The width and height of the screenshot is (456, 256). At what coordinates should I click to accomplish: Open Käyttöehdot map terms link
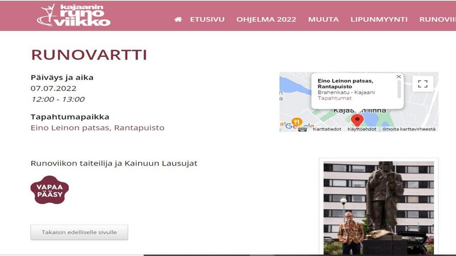point(362,129)
